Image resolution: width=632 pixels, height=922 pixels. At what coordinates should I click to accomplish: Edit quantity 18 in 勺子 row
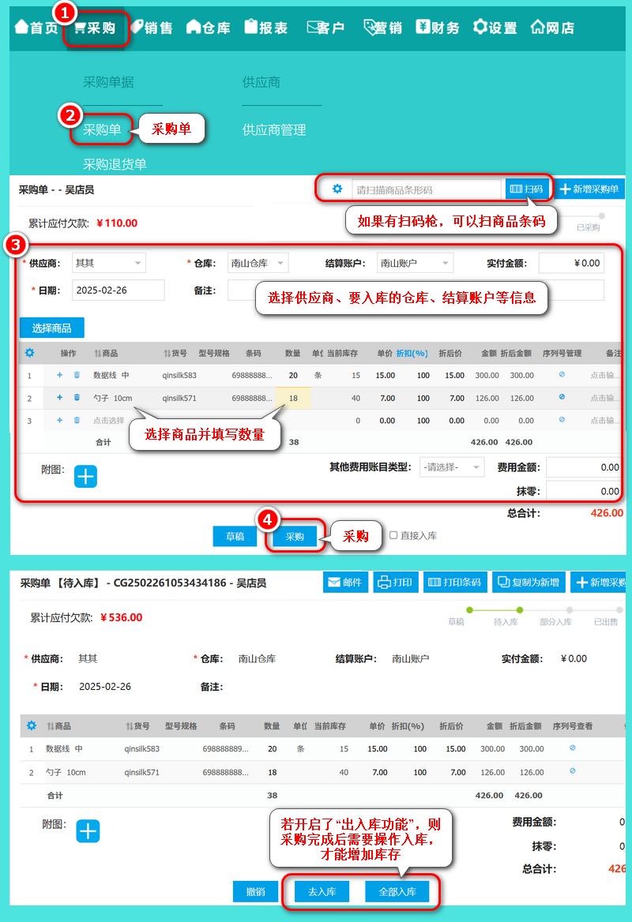pos(293,398)
